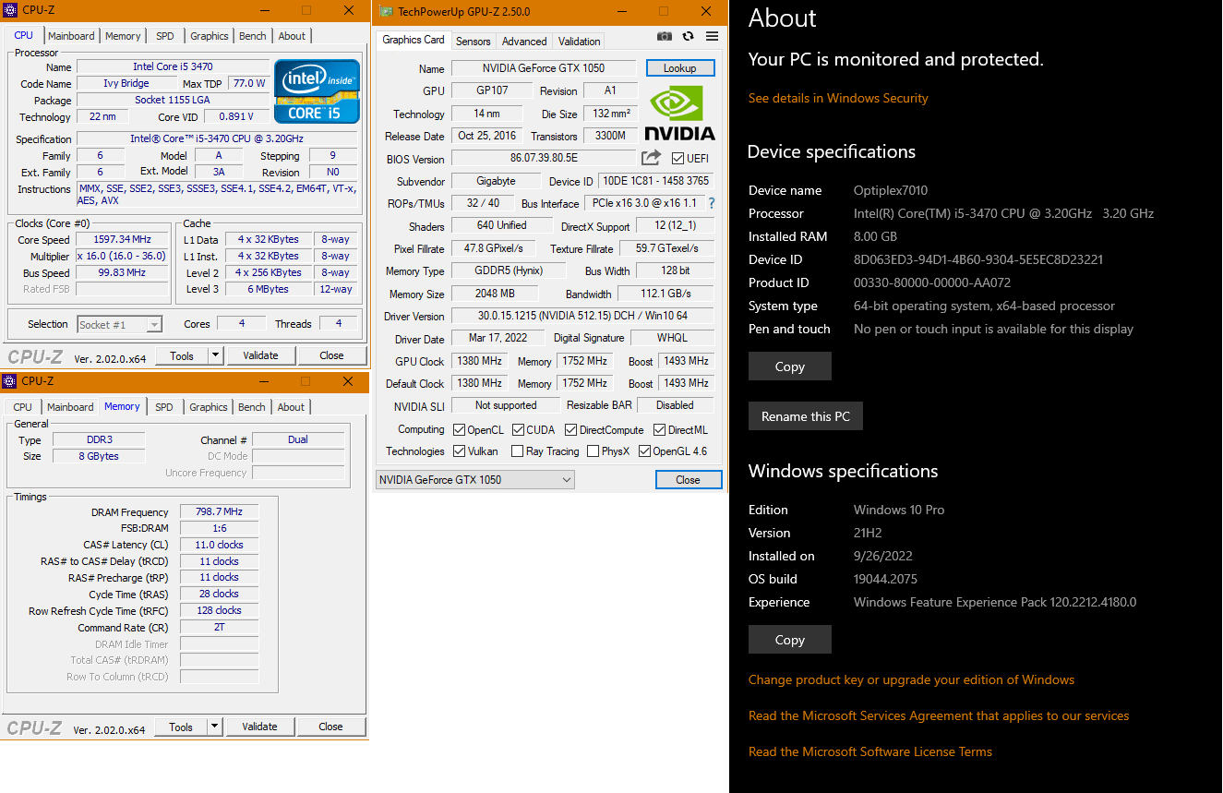
Task: Click the GPU-Z title bar app icon
Action: click(x=385, y=11)
